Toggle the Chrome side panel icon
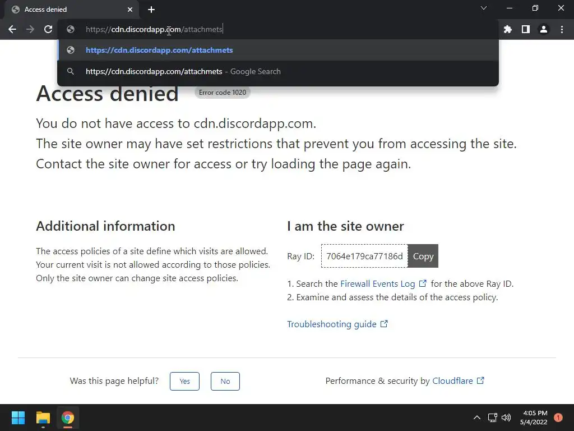This screenshot has height=431, width=574. (x=526, y=29)
